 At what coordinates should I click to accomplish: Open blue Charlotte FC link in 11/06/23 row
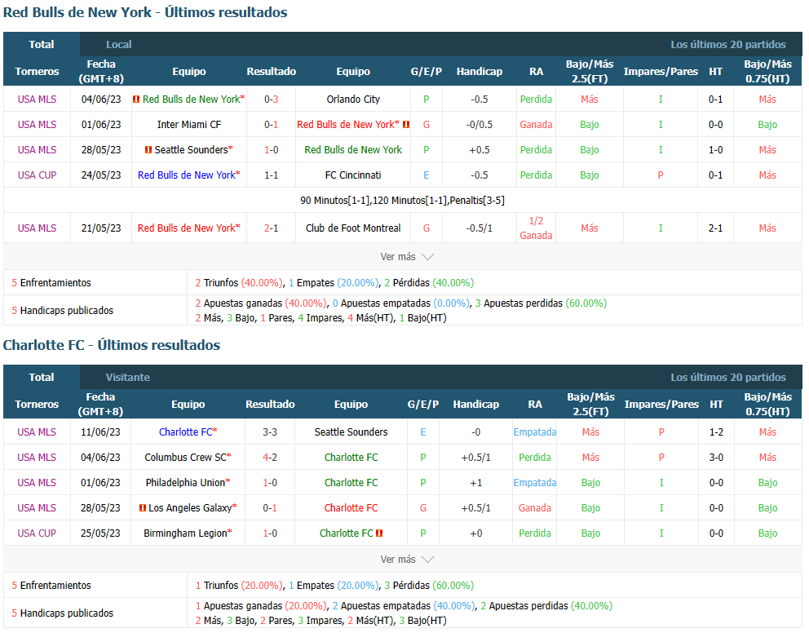186,432
